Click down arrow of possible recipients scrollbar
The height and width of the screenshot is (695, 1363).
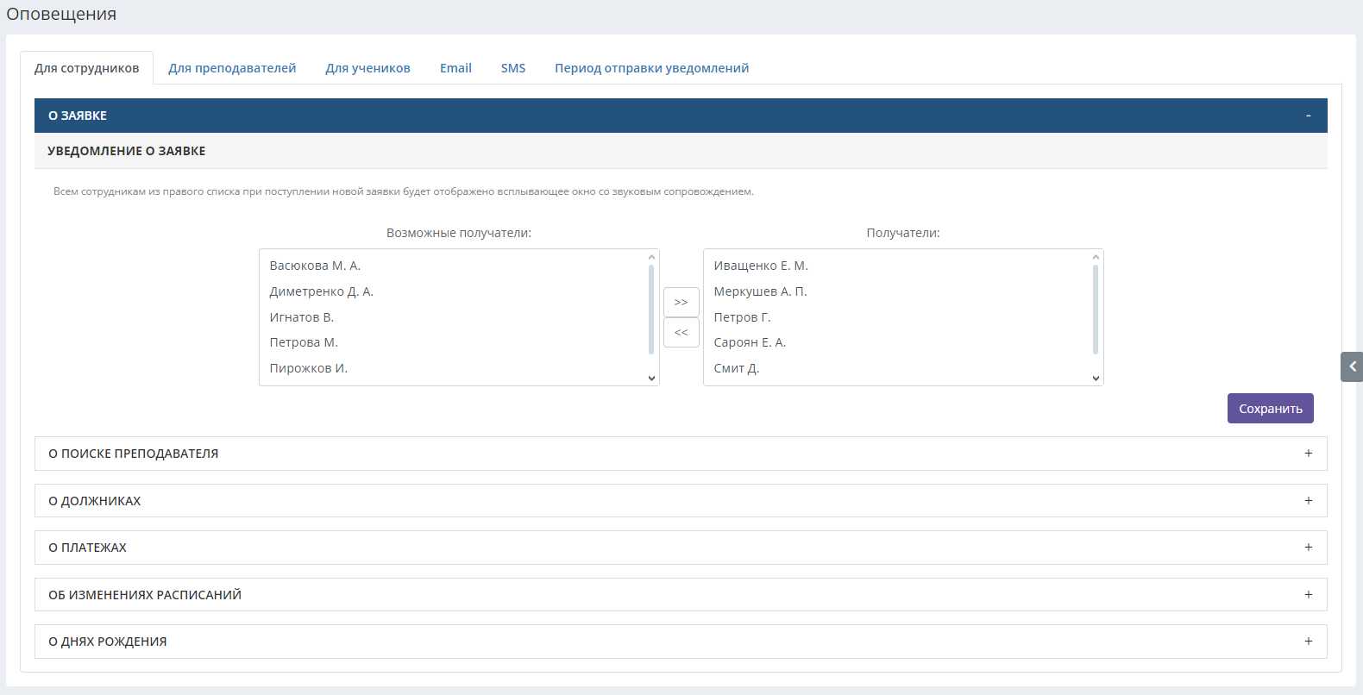(x=651, y=378)
